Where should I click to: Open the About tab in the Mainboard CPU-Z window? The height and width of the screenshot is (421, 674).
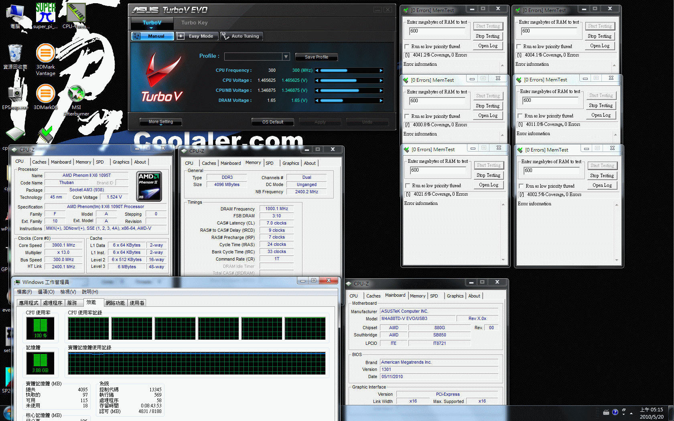(474, 296)
